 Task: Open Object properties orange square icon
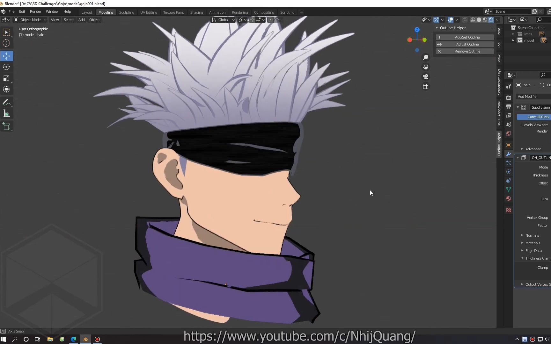tap(509, 145)
